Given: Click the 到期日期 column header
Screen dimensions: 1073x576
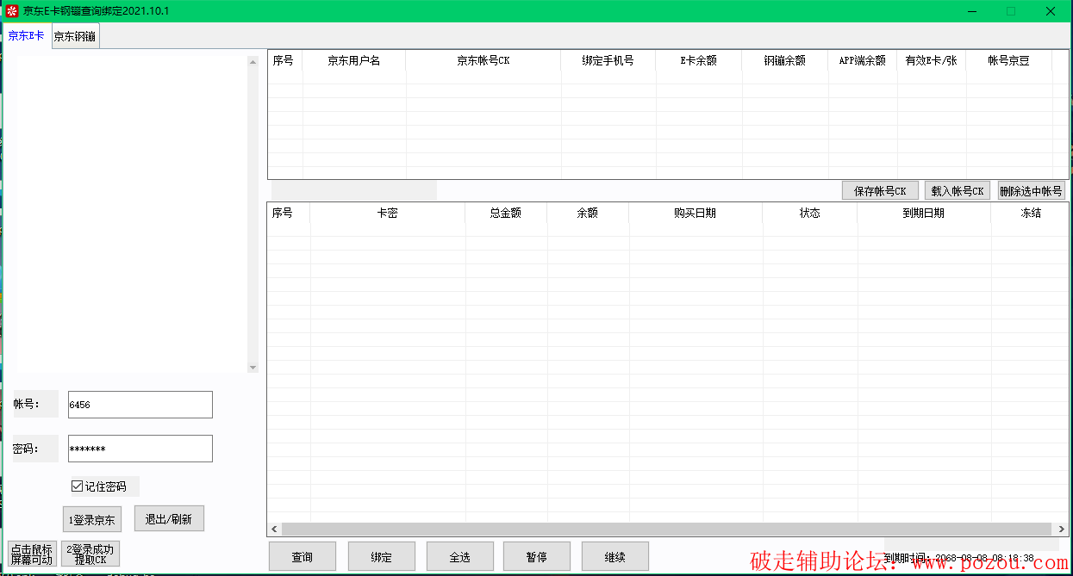Looking at the screenshot, I should [x=924, y=213].
